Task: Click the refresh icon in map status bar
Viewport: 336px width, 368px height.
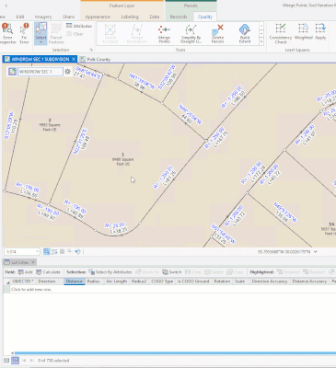Action: tap(77, 251)
